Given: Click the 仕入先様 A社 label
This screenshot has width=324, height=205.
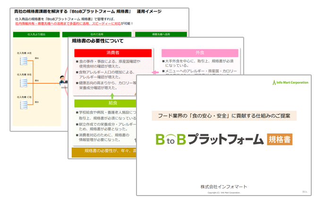Looking at the screenshot, I should tap(24, 53).
